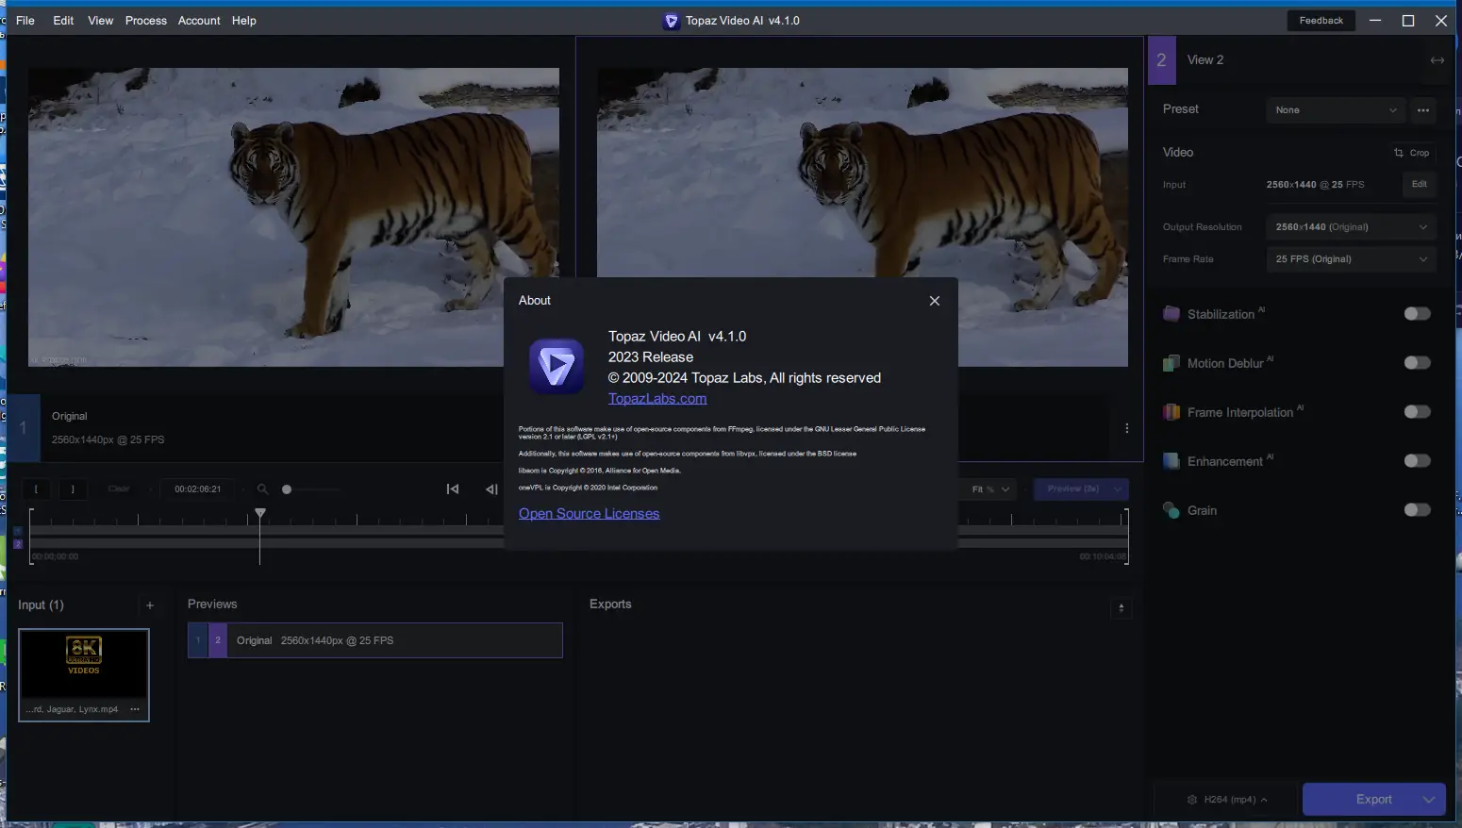Swap views with the double-arrow icon
1462x828 pixels.
pyautogui.click(x=1437, y=60)
